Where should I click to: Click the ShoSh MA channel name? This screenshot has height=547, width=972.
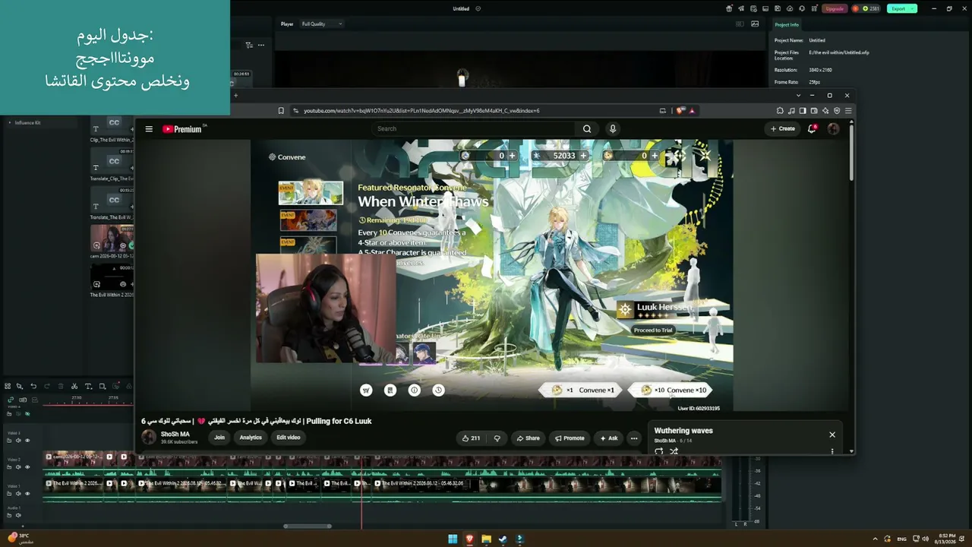[x=175, y=435]
